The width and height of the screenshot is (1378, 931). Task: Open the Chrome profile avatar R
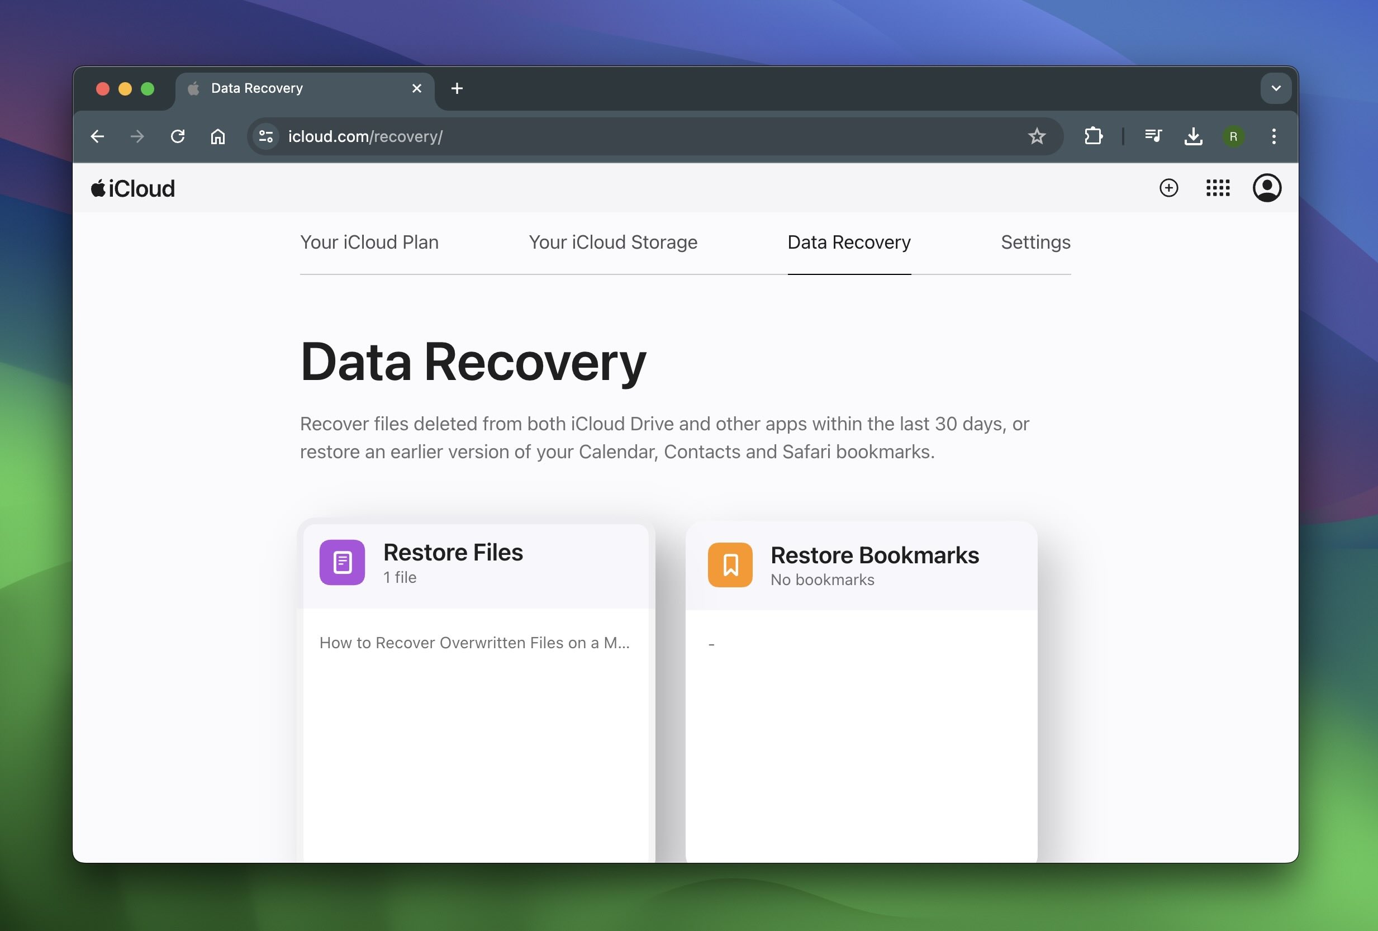click(x=1233, y=137)
